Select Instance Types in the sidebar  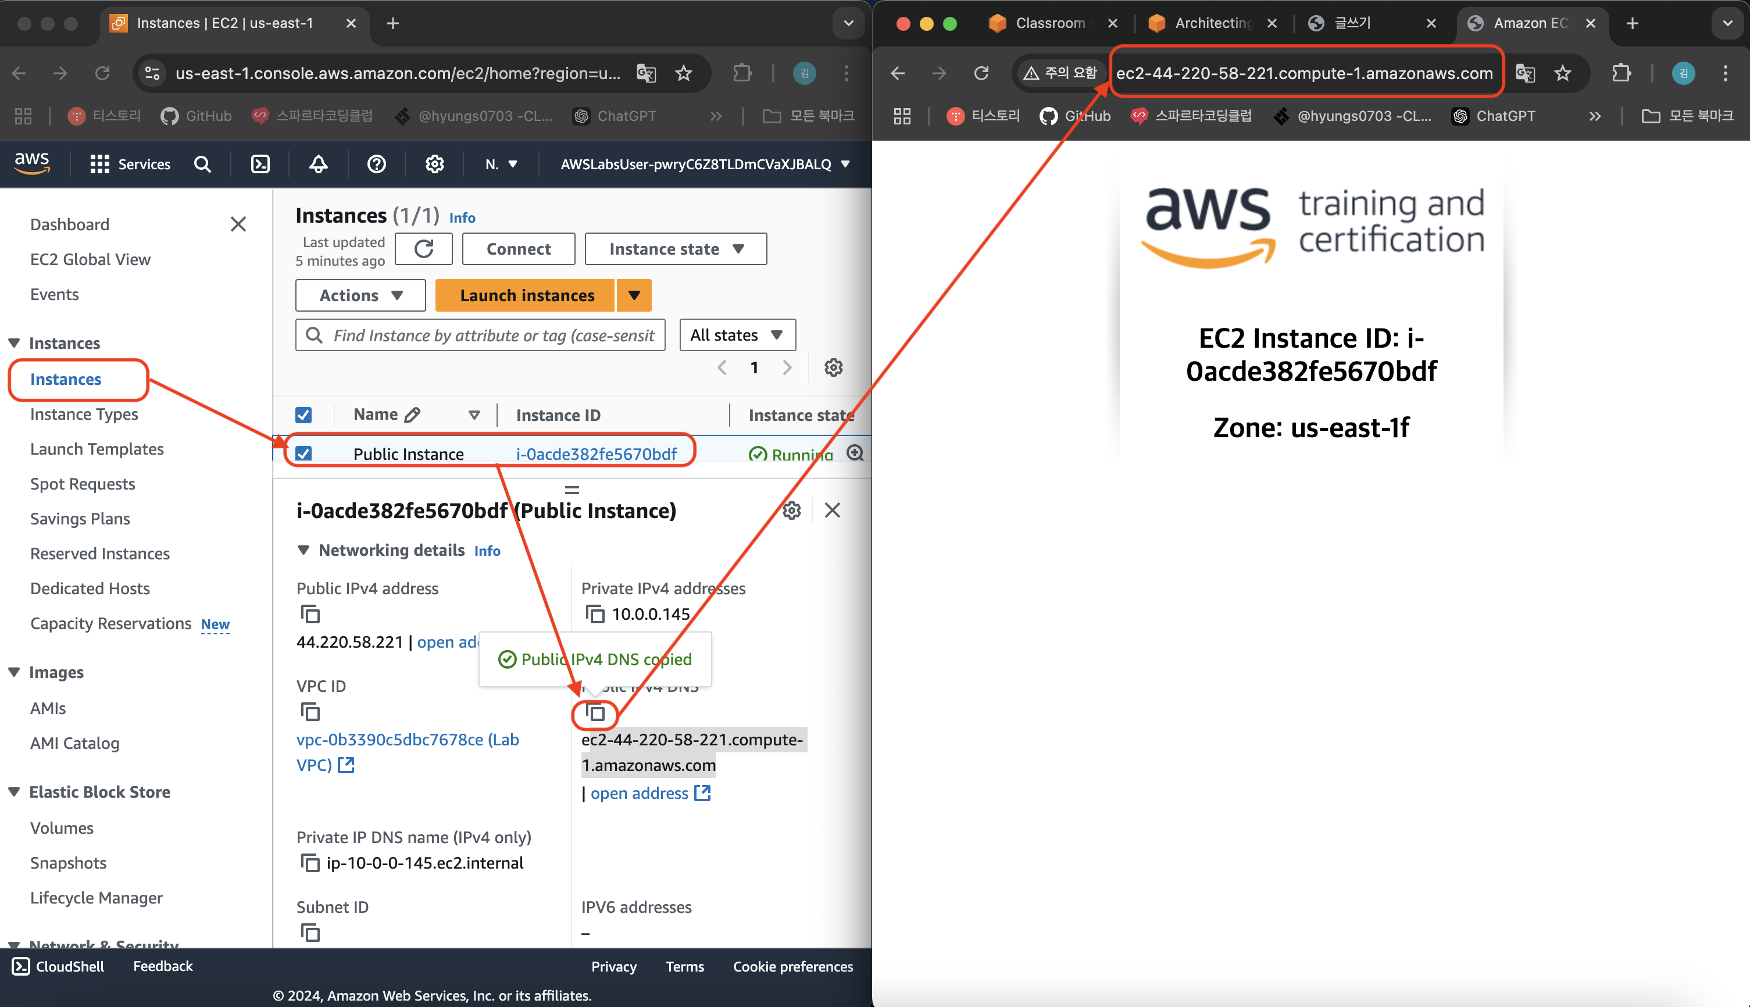coord(84,415)
